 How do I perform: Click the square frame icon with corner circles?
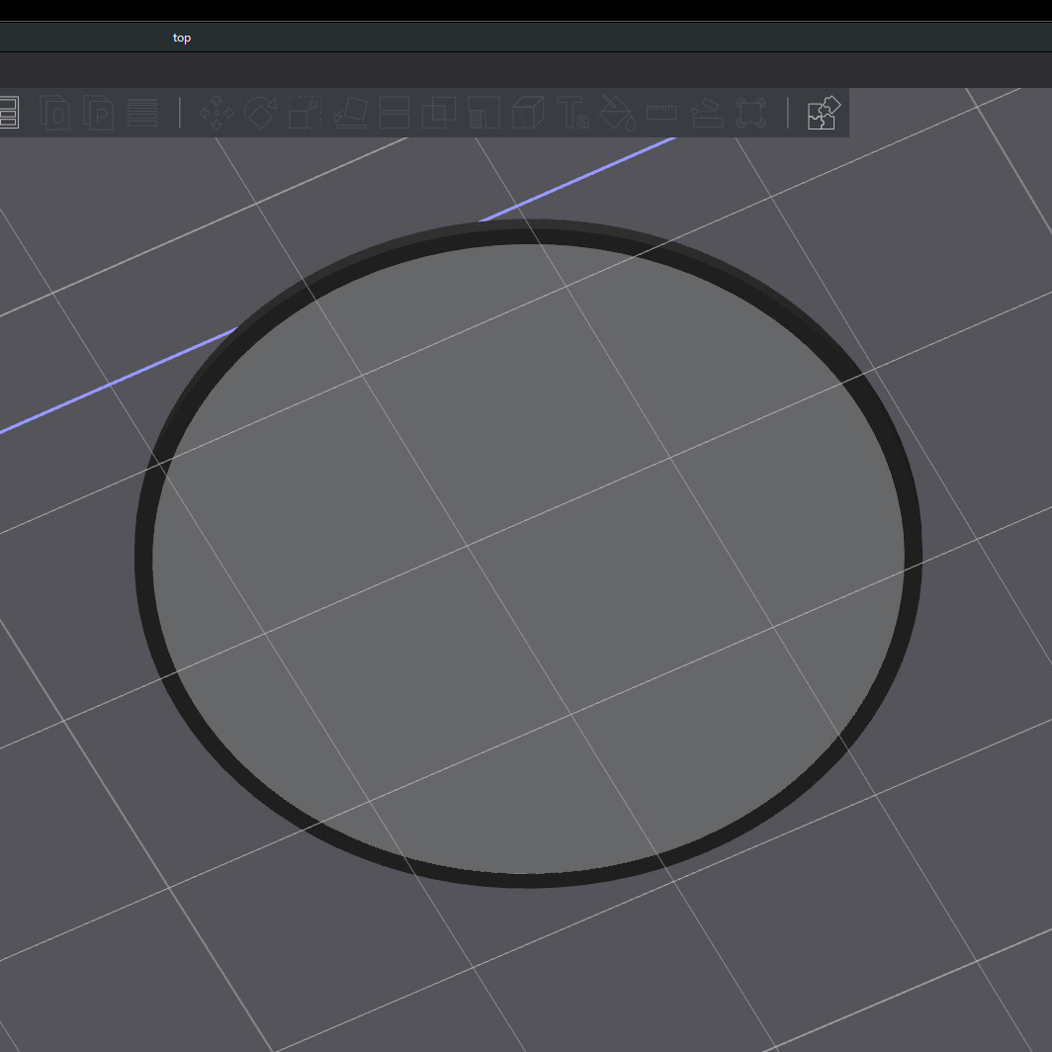click(x=750, y=113)
